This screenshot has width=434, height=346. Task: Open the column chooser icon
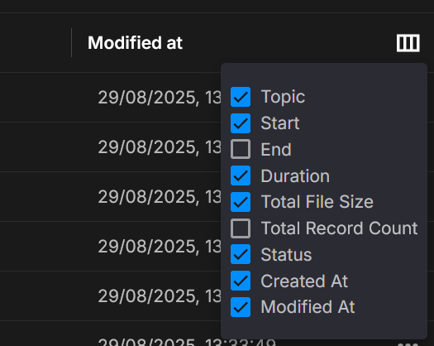pos(408,43)
